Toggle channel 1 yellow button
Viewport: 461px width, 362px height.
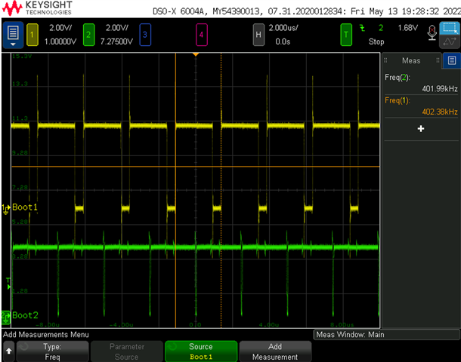click(32, 35)
